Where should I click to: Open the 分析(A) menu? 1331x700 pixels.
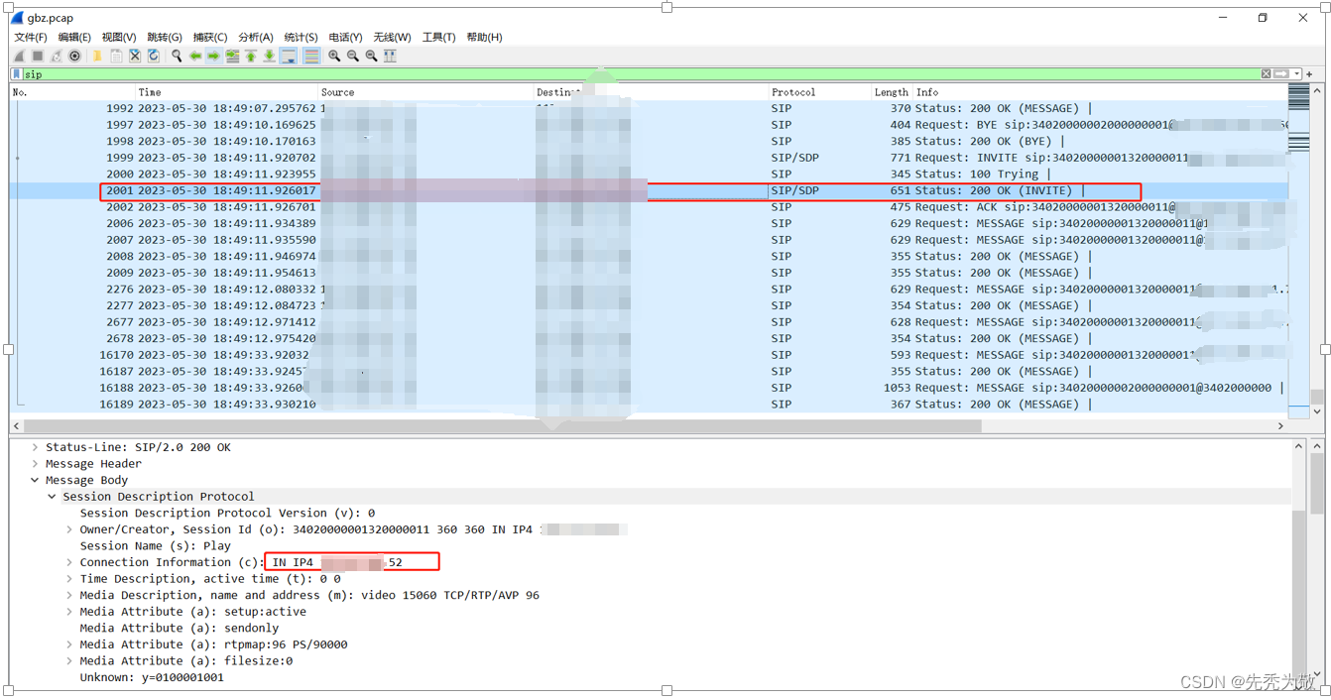(256, 37)
